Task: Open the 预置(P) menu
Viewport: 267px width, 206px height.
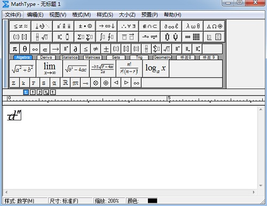Action: (x=150, y=15)
